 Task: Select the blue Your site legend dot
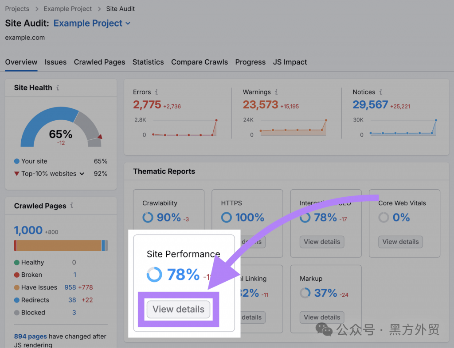[17, 161]
